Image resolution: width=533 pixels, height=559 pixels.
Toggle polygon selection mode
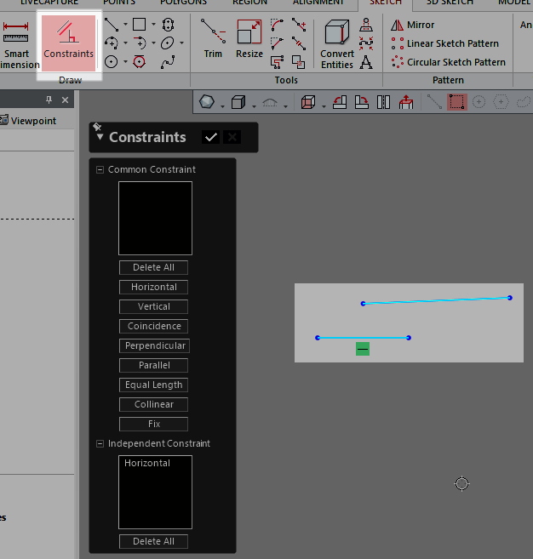coord(501,102)
